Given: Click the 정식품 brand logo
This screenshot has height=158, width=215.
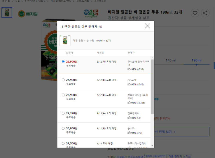Looking at the screenshot, I should point(91,13).
